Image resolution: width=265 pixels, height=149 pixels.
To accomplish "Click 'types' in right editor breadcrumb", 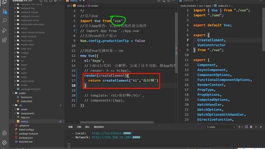I will pyautogui.click(x=208, y=6).
